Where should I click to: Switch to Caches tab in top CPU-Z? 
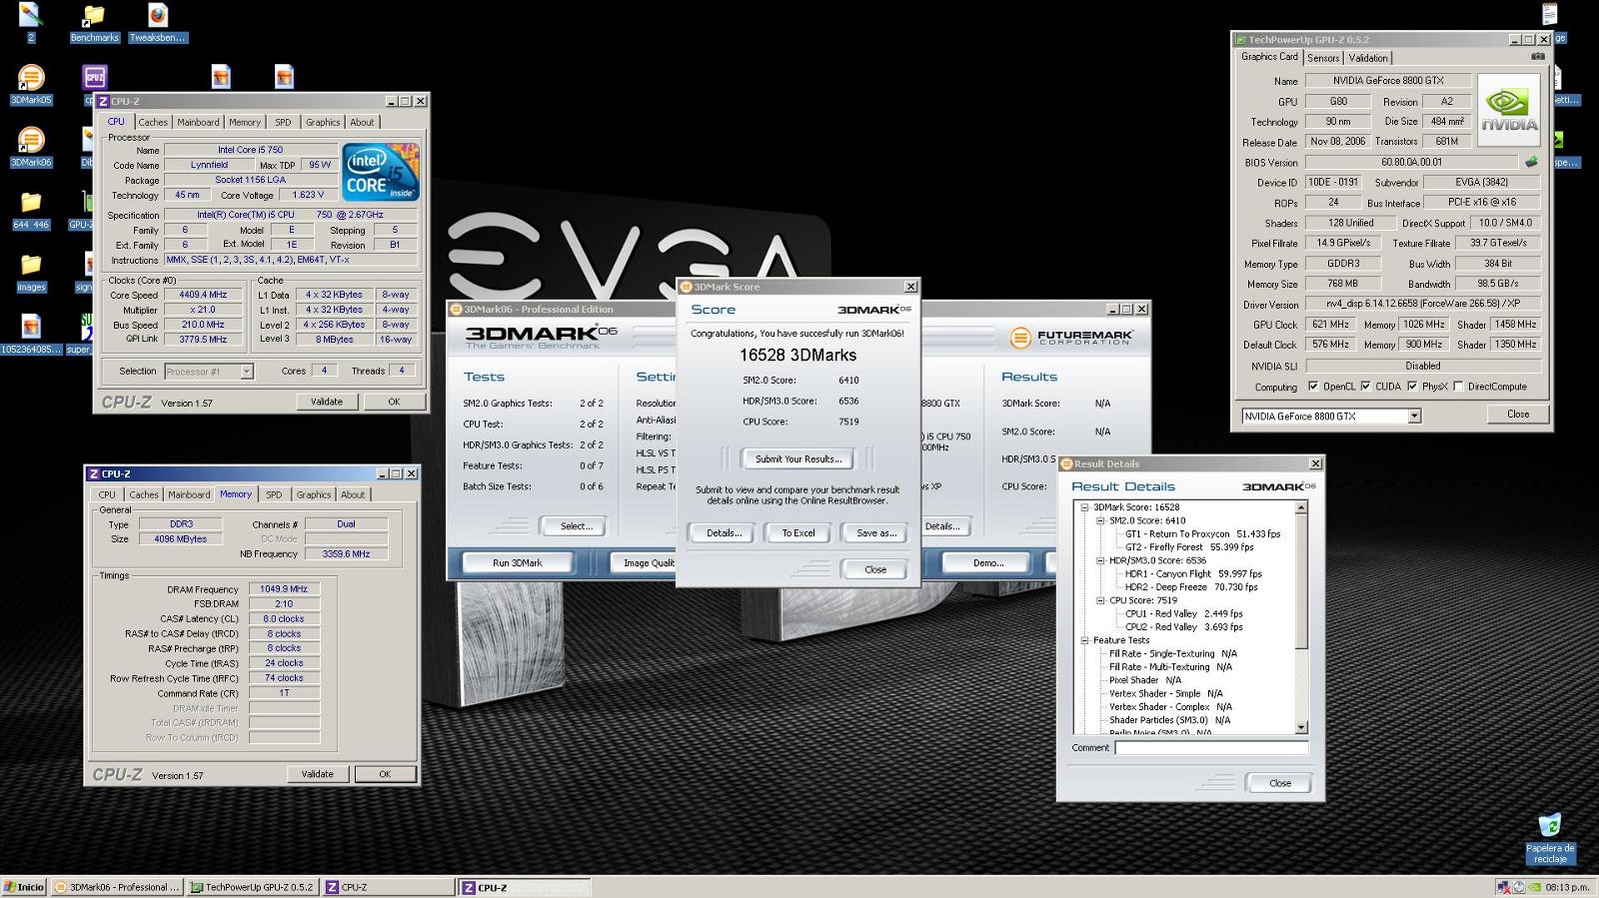(x=153, y=122)
